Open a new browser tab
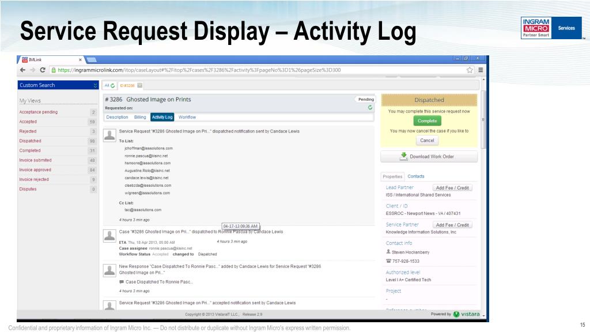Screen dimensions: 590x332 (x=92, y=59)
